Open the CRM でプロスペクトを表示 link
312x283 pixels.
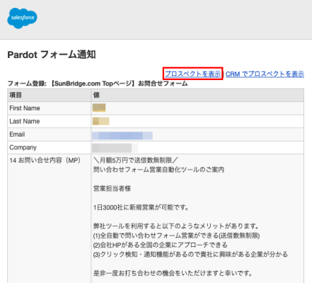pyautogui.click(x=265, y=74)
